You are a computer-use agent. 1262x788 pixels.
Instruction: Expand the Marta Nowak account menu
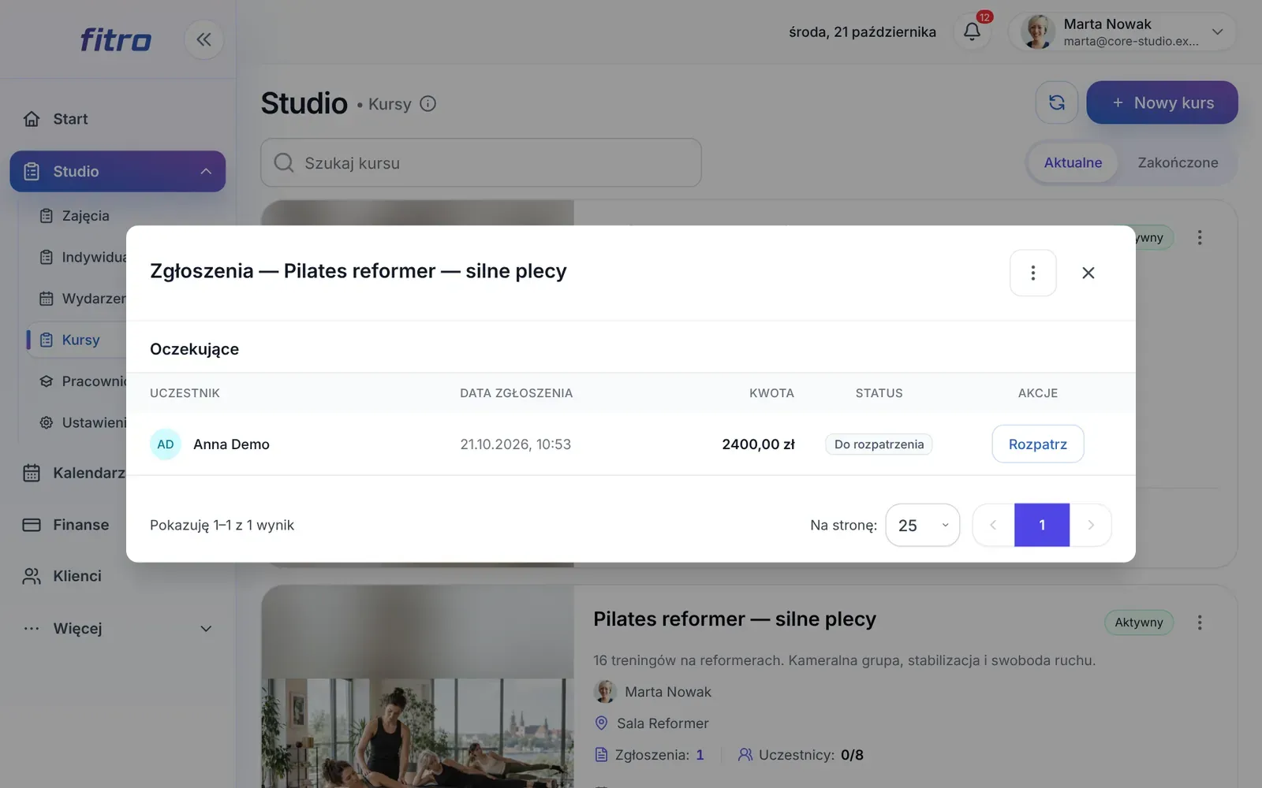point(1218,32)
